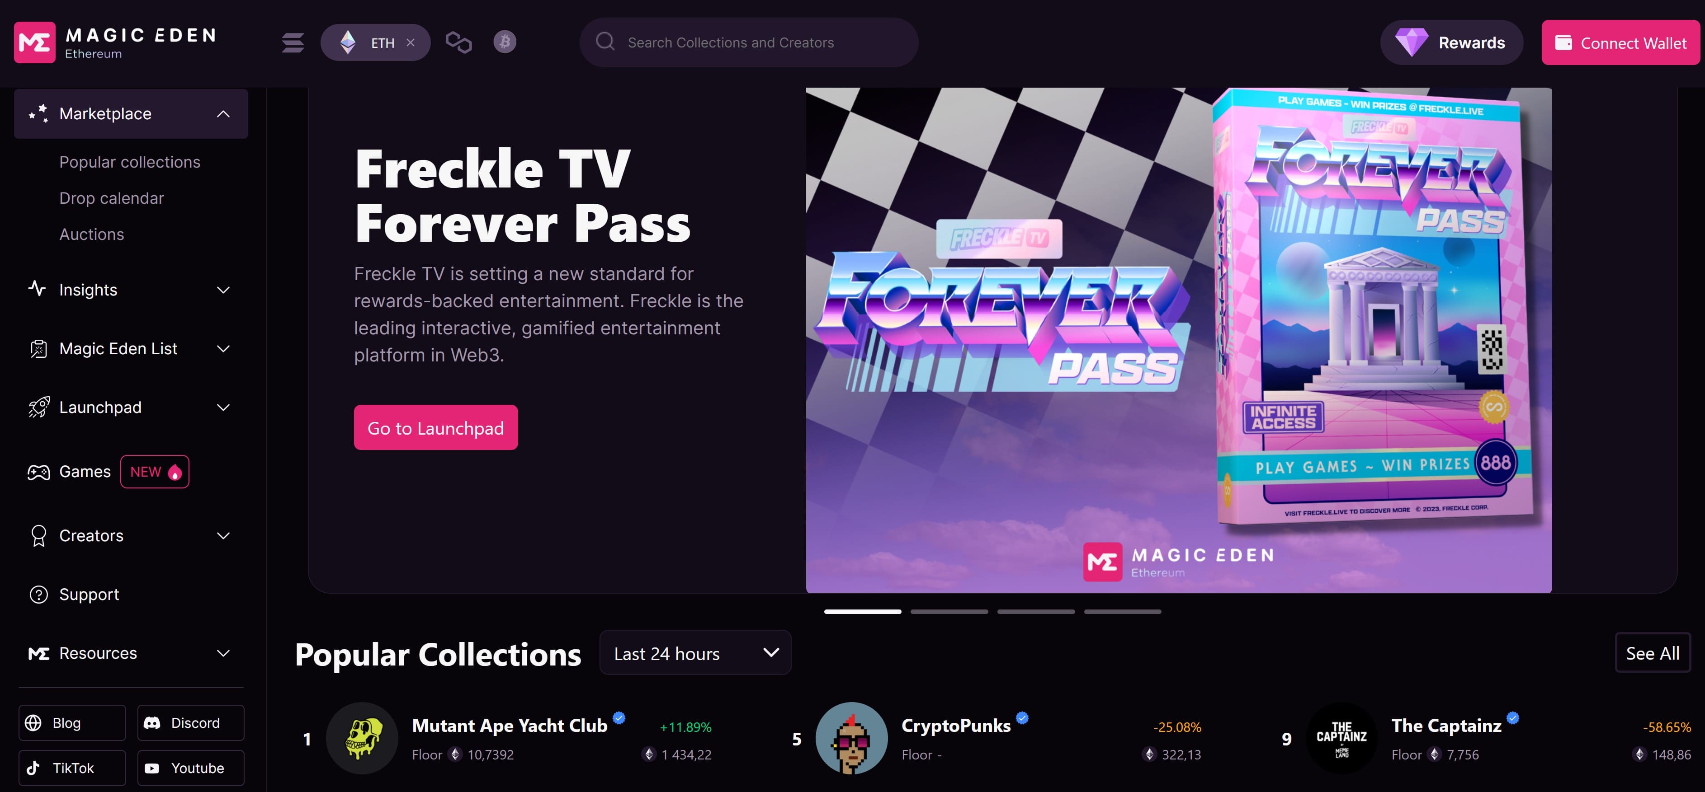Open the Last 24 hours dropdown
This screenshot has width=1705, height=792.
[x=695, y=653]
